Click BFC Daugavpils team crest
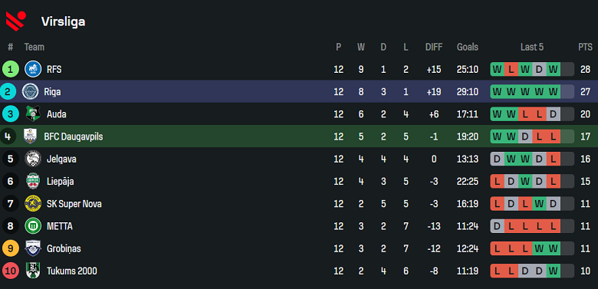The image size is (598, 289). 30,136
